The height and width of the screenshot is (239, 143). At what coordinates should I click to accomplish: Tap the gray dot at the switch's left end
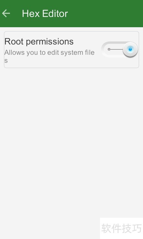[x=109, y=49]
